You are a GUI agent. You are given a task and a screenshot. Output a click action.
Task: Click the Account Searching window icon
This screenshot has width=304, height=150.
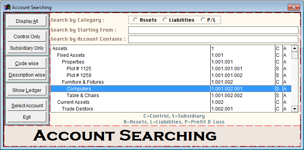pyautogui.click(x=7, y=7)
